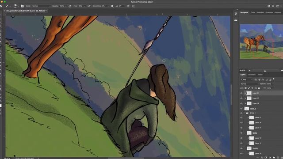Viewport: 283px width, 159px height.
Task: Hide Layer 14 with its eye icon
Action: coord(241,128)
